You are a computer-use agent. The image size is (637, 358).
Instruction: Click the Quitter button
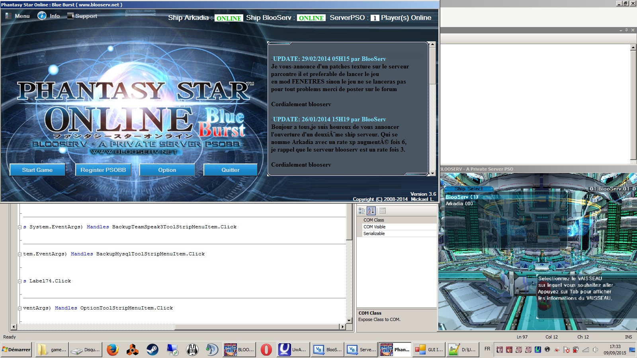(x=231, y=170)
